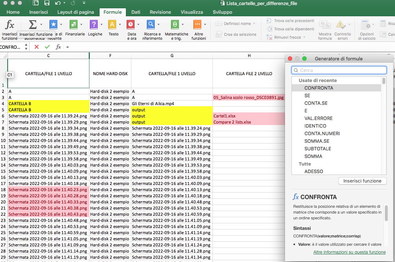Expand the Logiche dropdown arrow
Image resolution: width=395 pixels, height=262 pixels.
click(x=101, y=25)
